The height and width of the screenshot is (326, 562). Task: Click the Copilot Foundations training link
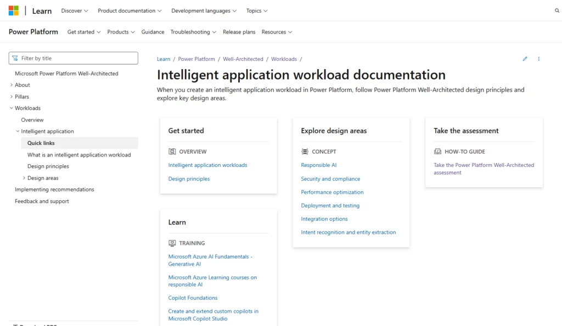[x=193, y=298]
